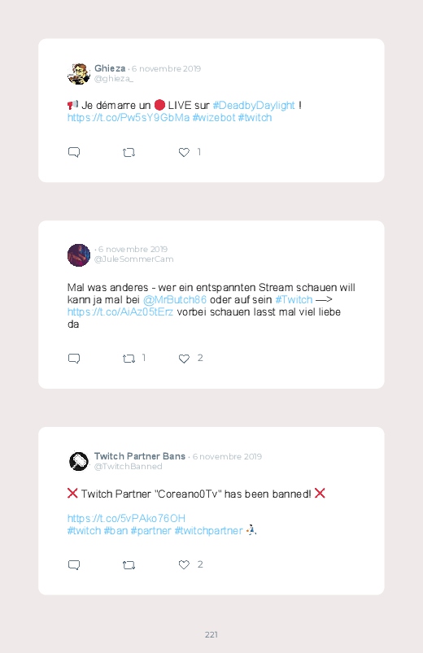Open the #twitchpartner hashtag
The width and height of the screenshot is (423, 653).
pos(208,530)
